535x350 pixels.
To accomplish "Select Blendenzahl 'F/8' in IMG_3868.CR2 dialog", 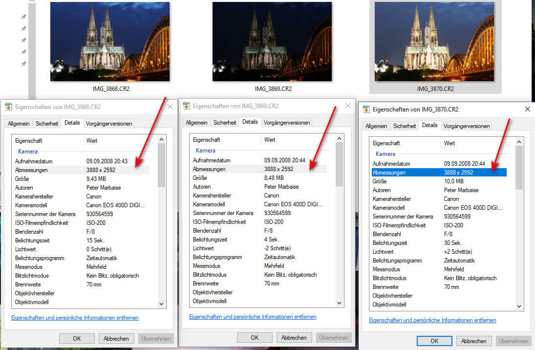I will pyautogui.click(x=90, y=232).
